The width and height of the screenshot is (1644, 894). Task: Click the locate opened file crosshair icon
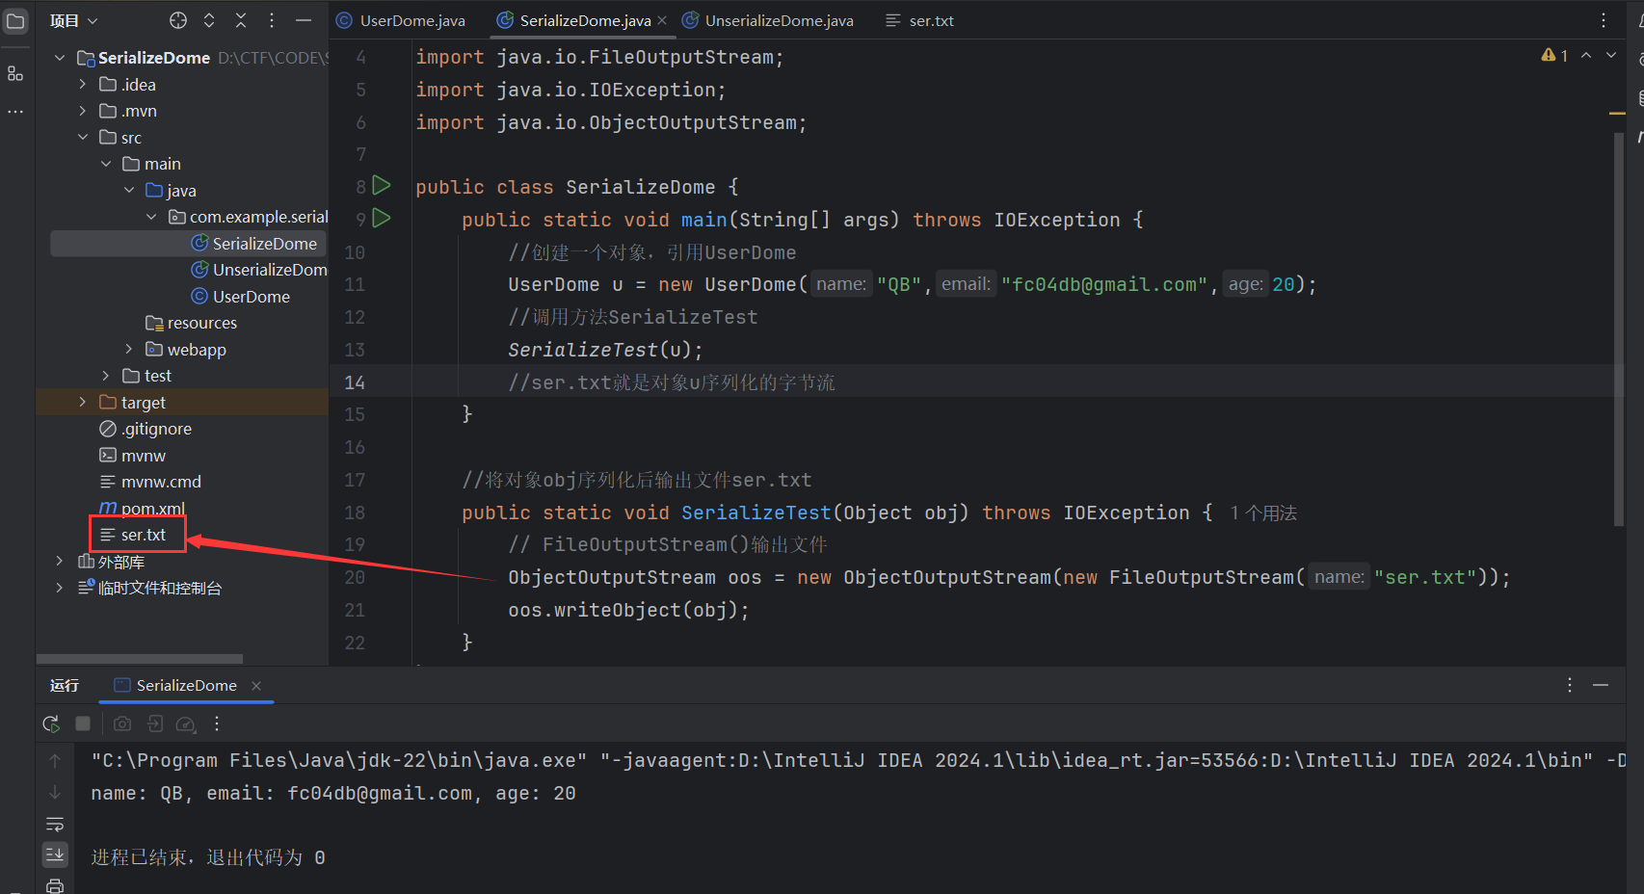(178, 20)
